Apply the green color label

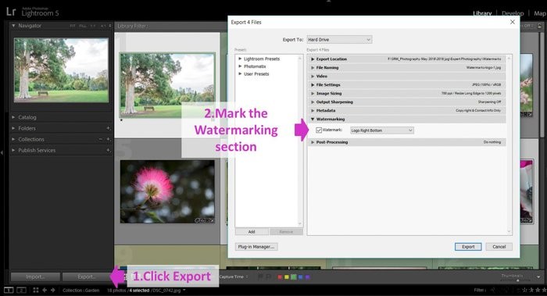click(294, 277)
